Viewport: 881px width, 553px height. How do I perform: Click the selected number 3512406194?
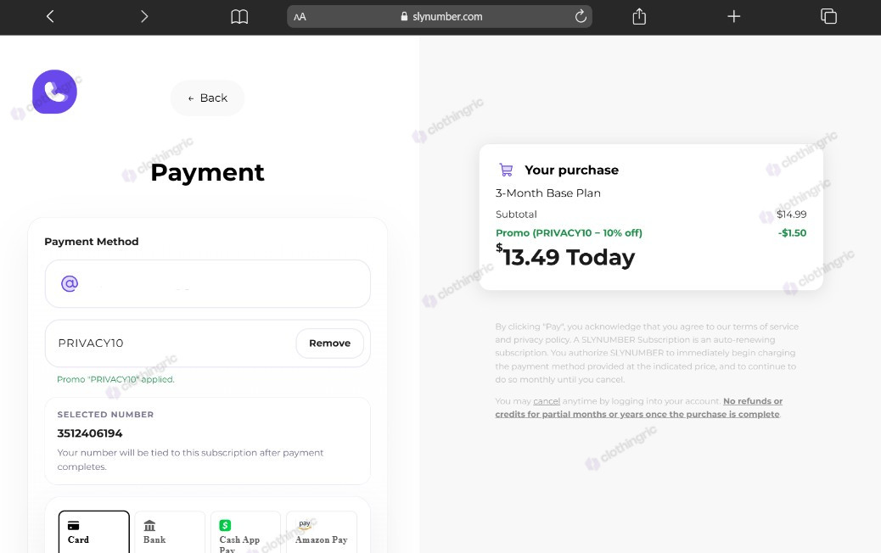pyautogui.click(x=90, y=433)
